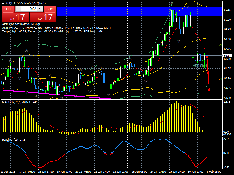234x175 pixels.
Task: Decrease lot volume with the down arrow
Action: pyautogui.click(x=18, y=9)
